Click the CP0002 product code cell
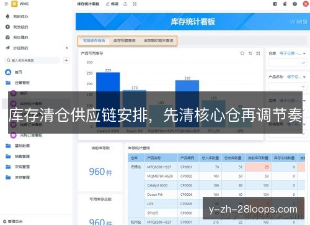The width and height of the screenshot is (310, 225). point(188,177)
